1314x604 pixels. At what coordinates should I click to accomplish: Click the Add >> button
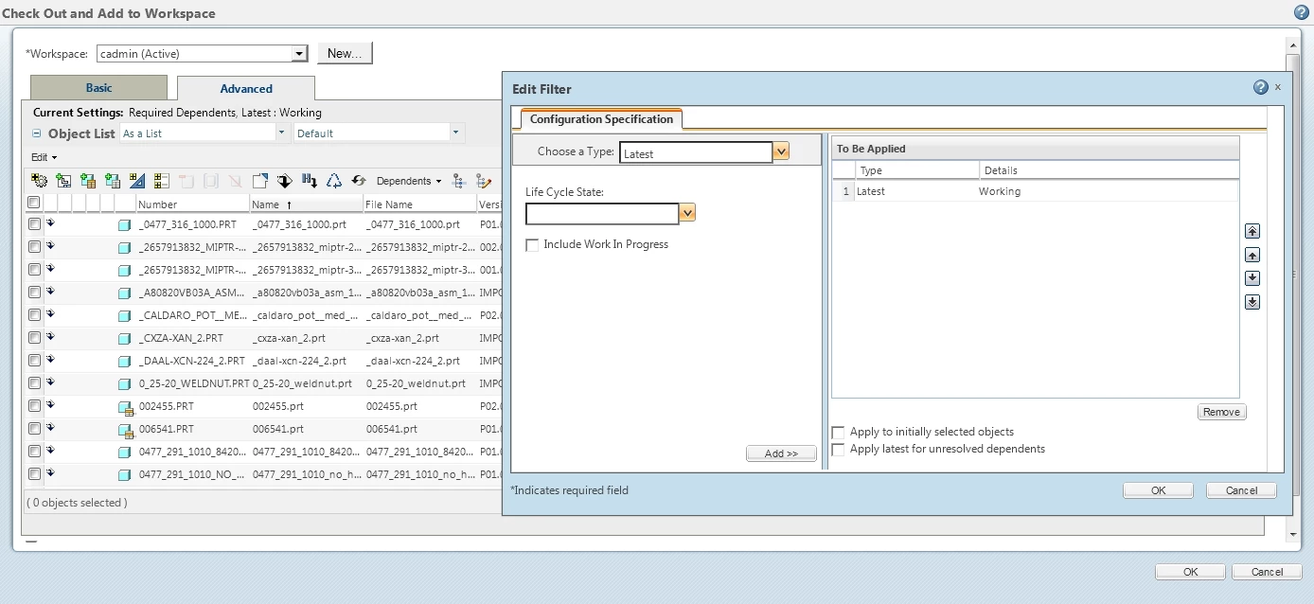[781, 453]
